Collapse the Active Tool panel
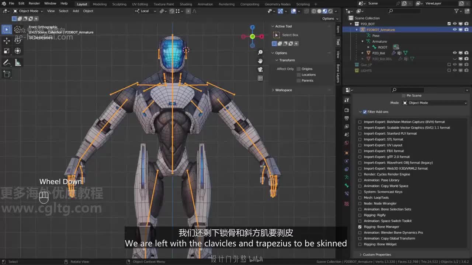 (x=273, y=26)
